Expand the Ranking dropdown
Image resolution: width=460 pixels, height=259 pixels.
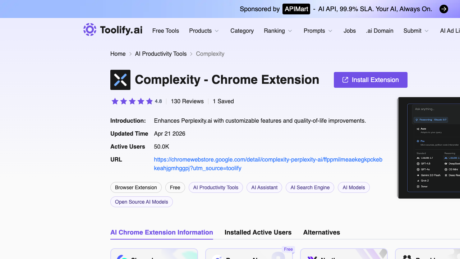(x=278, y=31)
